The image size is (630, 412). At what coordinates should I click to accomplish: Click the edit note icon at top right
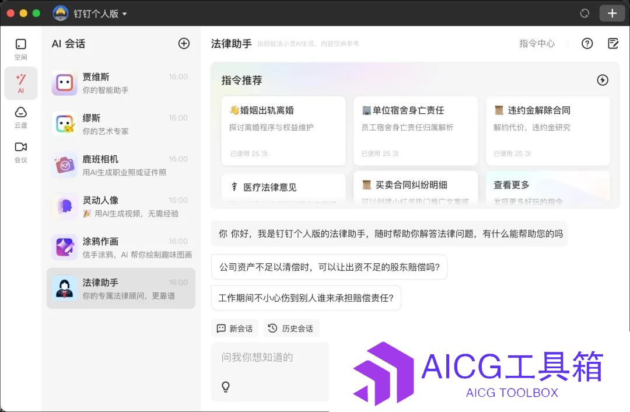point(613,43)
